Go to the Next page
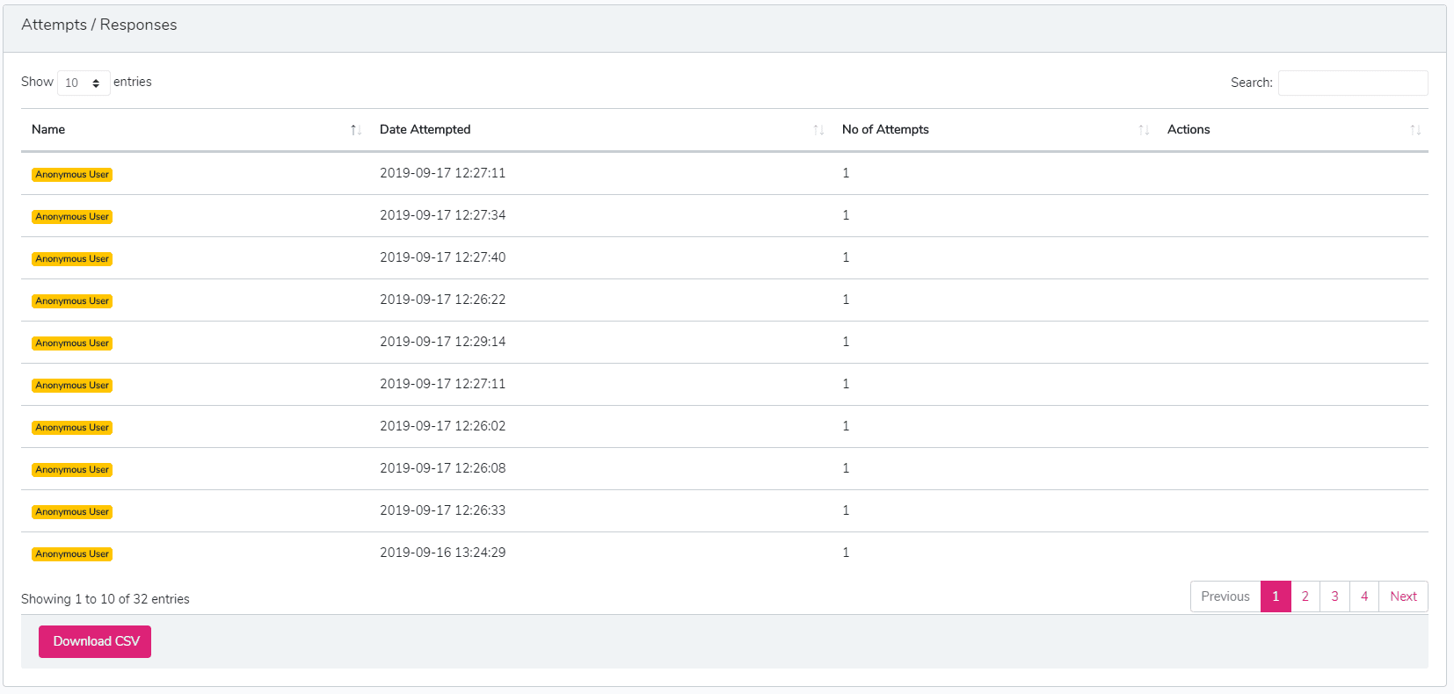 tap(1403, 596)
